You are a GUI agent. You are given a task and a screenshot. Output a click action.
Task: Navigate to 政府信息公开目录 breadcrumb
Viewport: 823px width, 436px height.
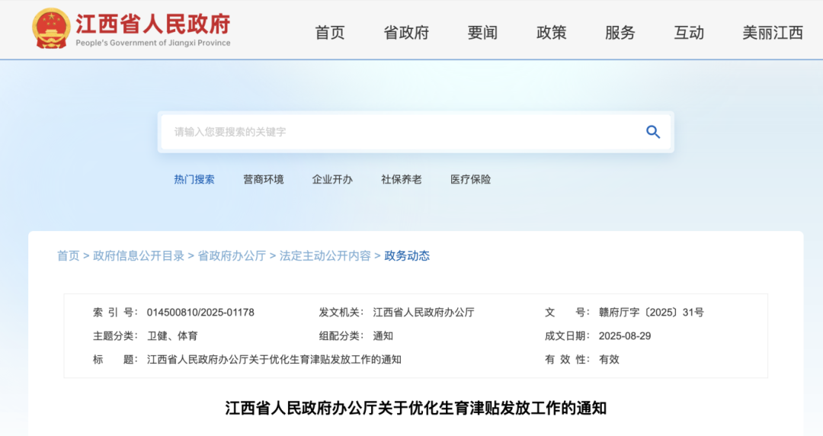pos(139,256)
